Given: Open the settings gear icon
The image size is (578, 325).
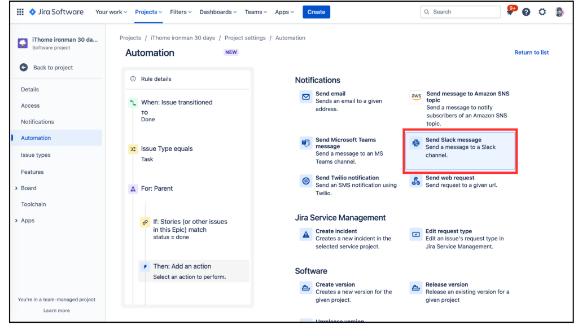Looking at the screenshot, I should coord(542,12).
